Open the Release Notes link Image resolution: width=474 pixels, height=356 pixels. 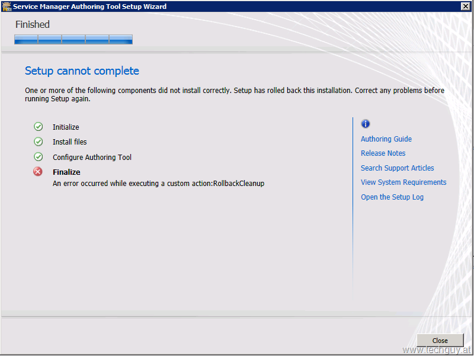[383, 153]
